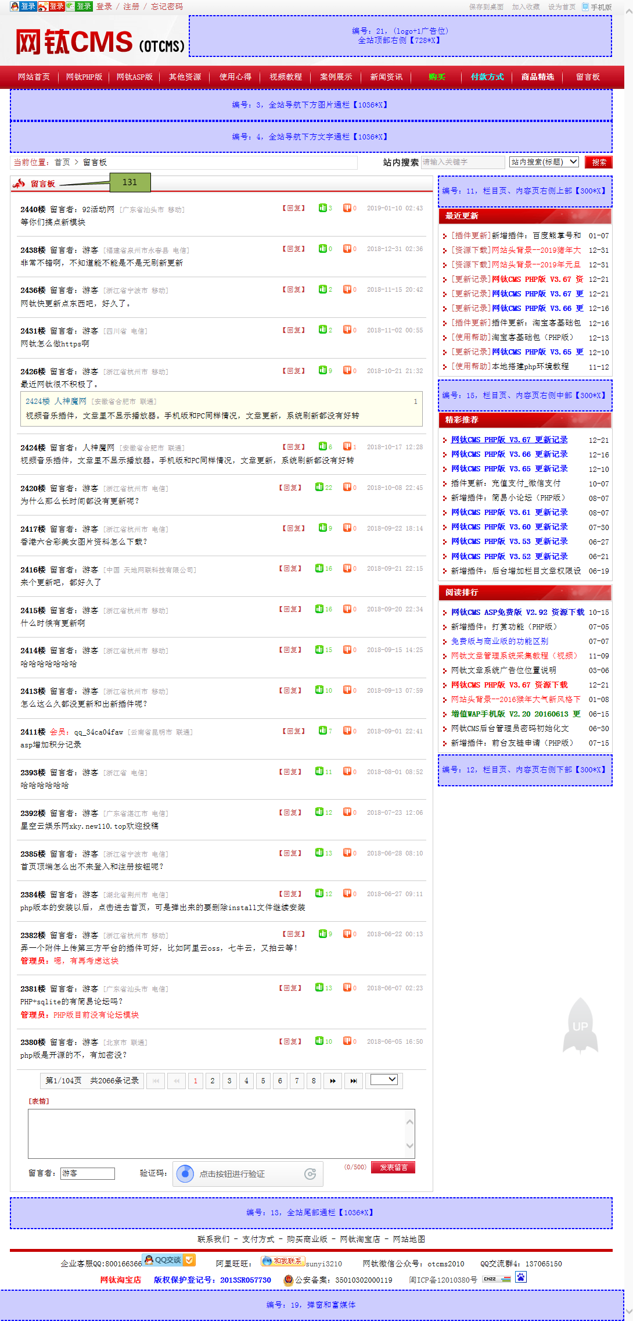The width and height of the screenshot is (633, 1321).
Task: Click the QQ交谈 chat icon in footer
Action: point(168,1260)
